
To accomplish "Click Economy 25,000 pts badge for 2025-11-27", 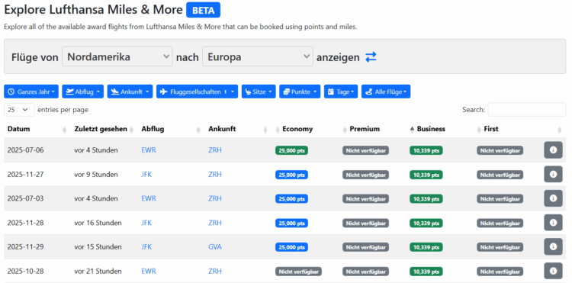I will coord(291,175).
